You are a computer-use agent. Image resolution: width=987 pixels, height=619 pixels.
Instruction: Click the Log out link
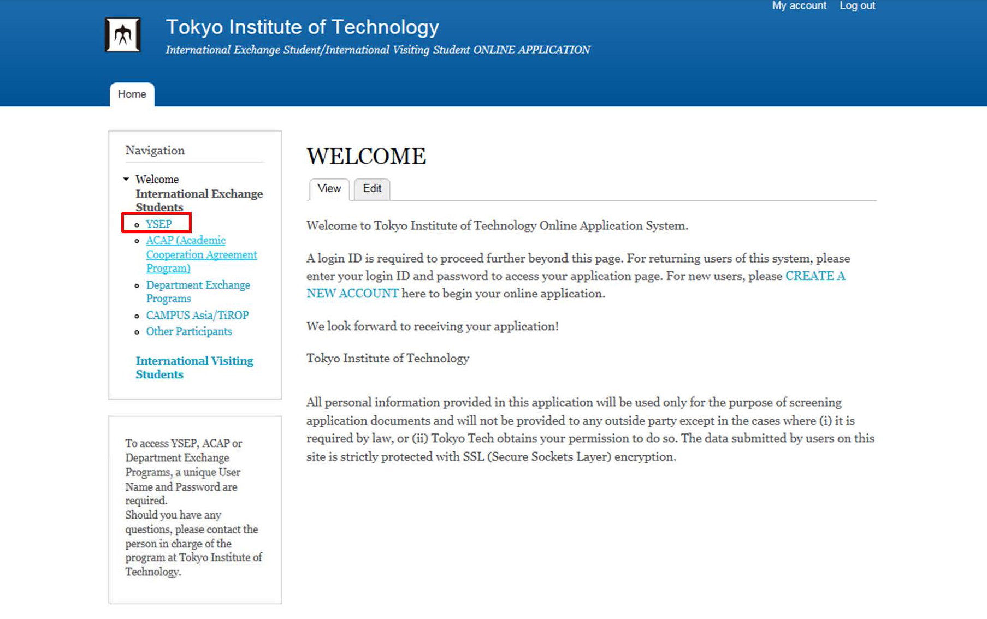[857, 5]
